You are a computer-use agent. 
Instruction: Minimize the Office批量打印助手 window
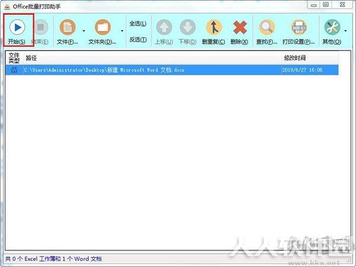(314, 5)
